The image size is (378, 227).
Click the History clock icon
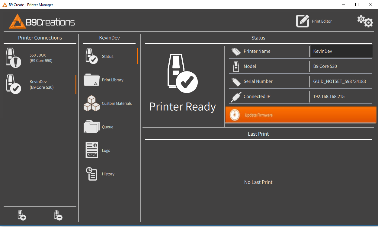[x=91, y=174]
